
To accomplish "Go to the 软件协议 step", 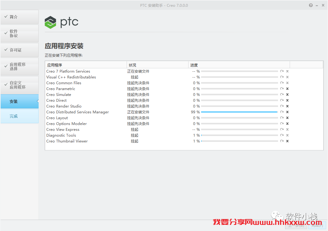I will [19, 33].
